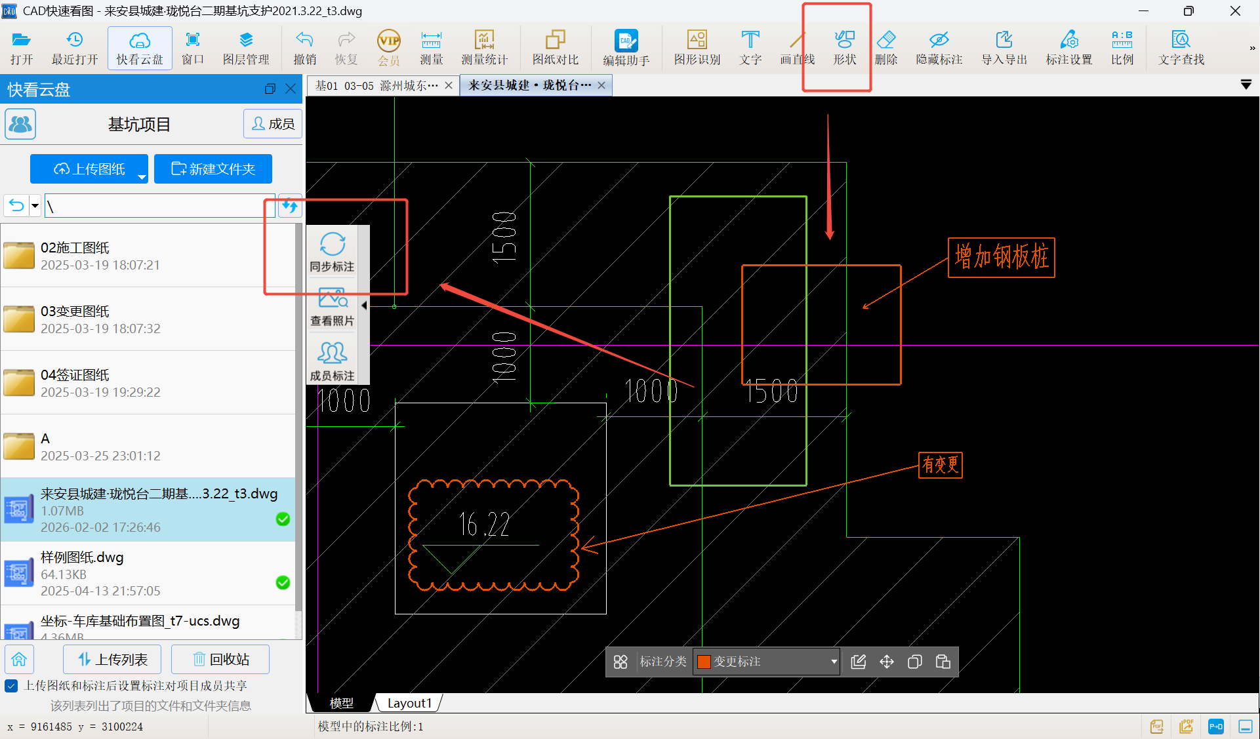Switch to the Layout1 tab
Screen dimensions: 1260x739
(409, 703)
